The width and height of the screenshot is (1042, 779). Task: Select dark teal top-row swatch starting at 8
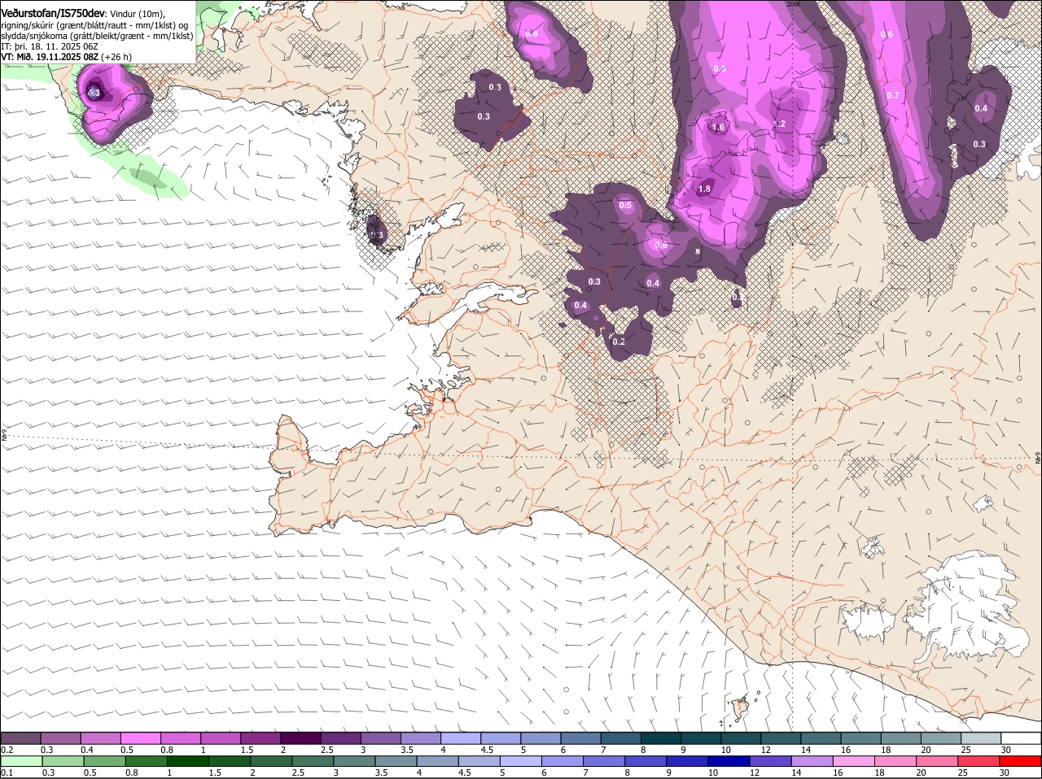coord(660,738)
